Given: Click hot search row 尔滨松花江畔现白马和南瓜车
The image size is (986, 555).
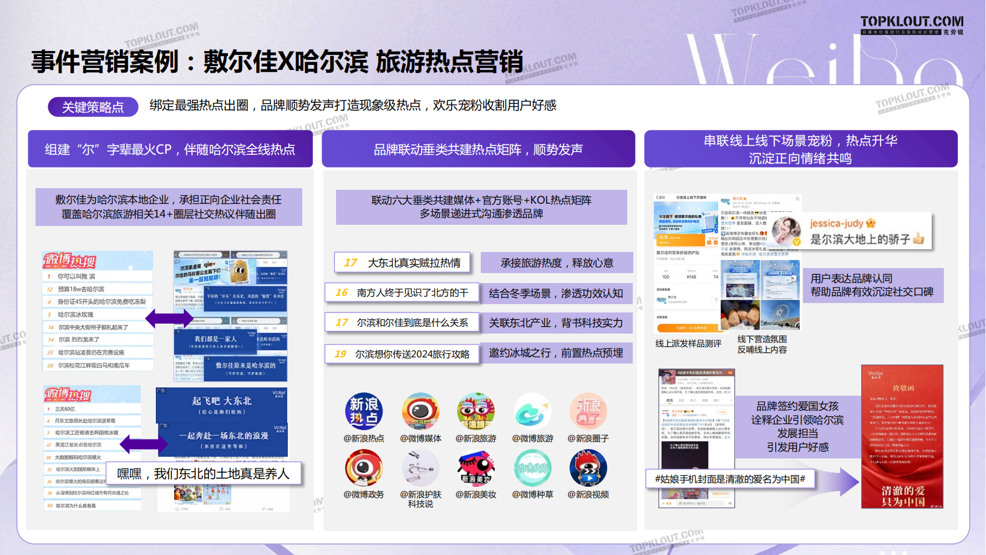Looking at the screenshot, I should click(x=98, y=365).
